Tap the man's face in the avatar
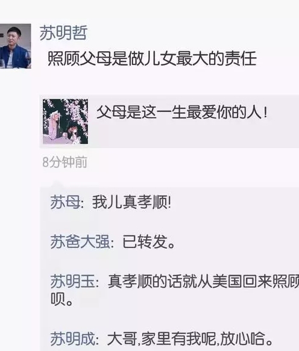This screenshot has width=299, height=351. click(x=14, y=37)
